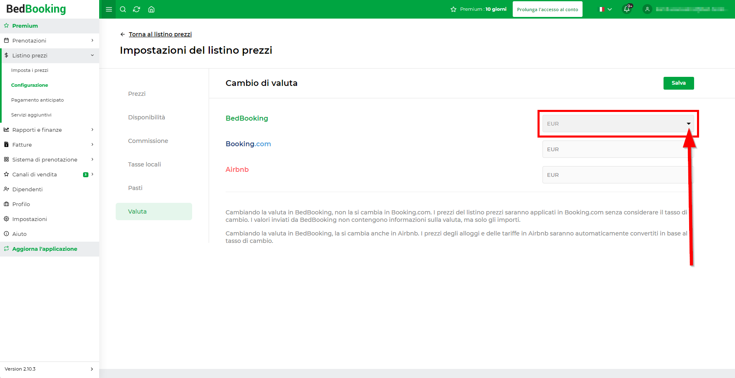Expand the Canali di vendita chevron

point(92,174)
